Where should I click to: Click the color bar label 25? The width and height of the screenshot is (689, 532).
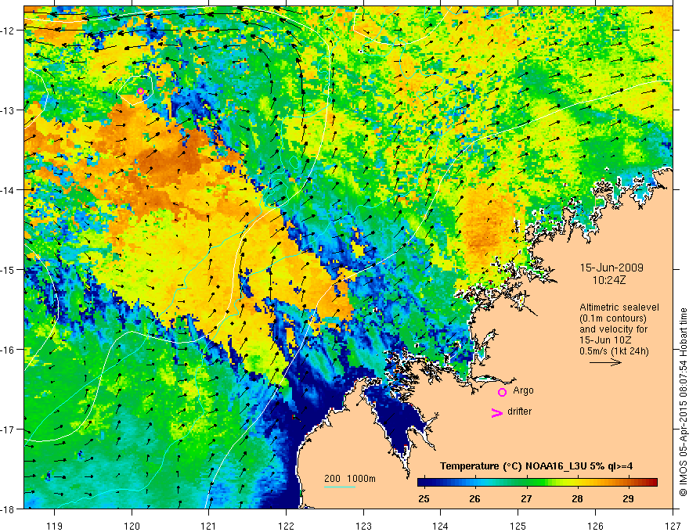pos(424,498)
